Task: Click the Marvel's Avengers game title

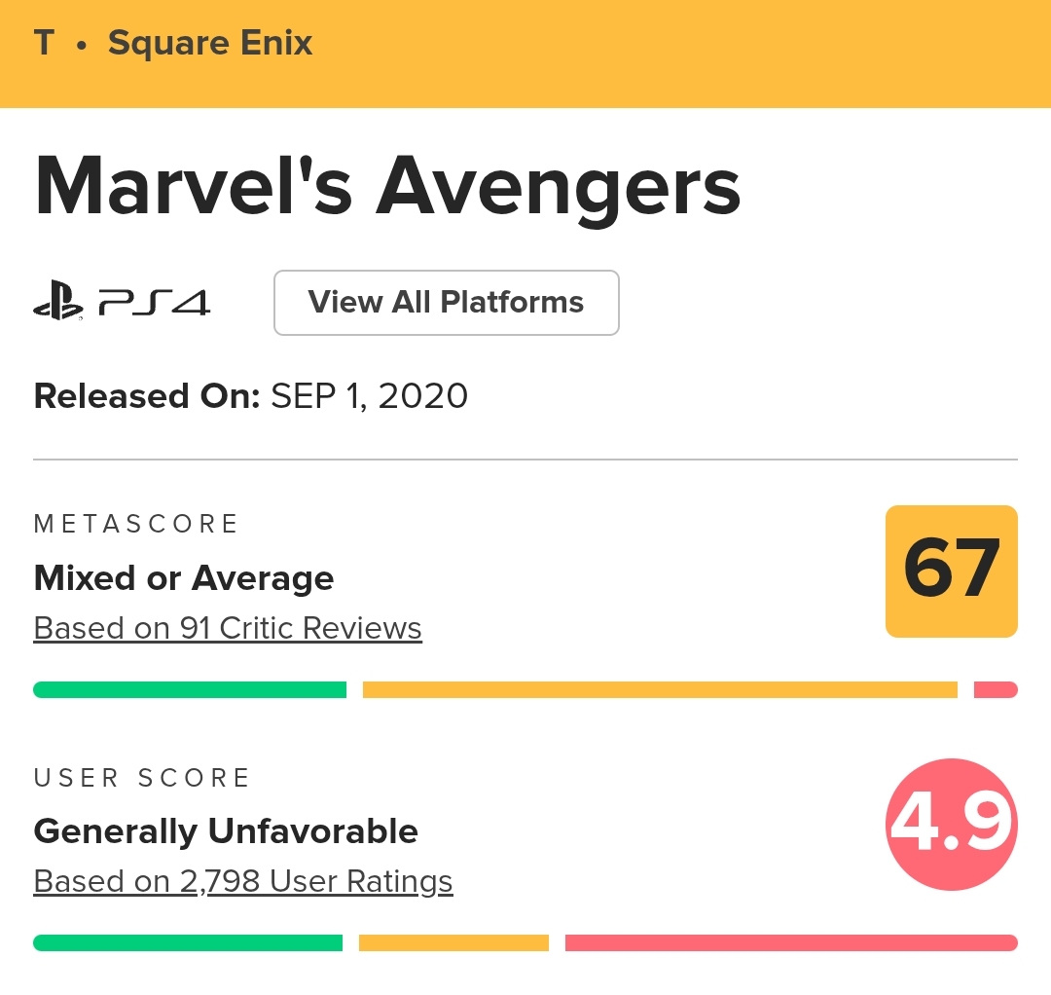Action: [x=387, y=188]
